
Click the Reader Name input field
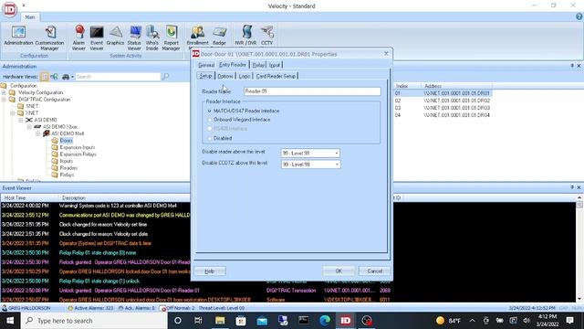[312, 91]
